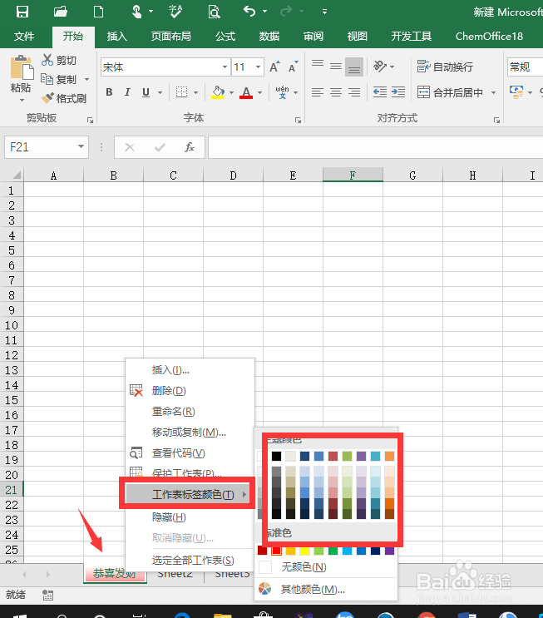Increase indent icon in alignment group

(x=398, y=92)
